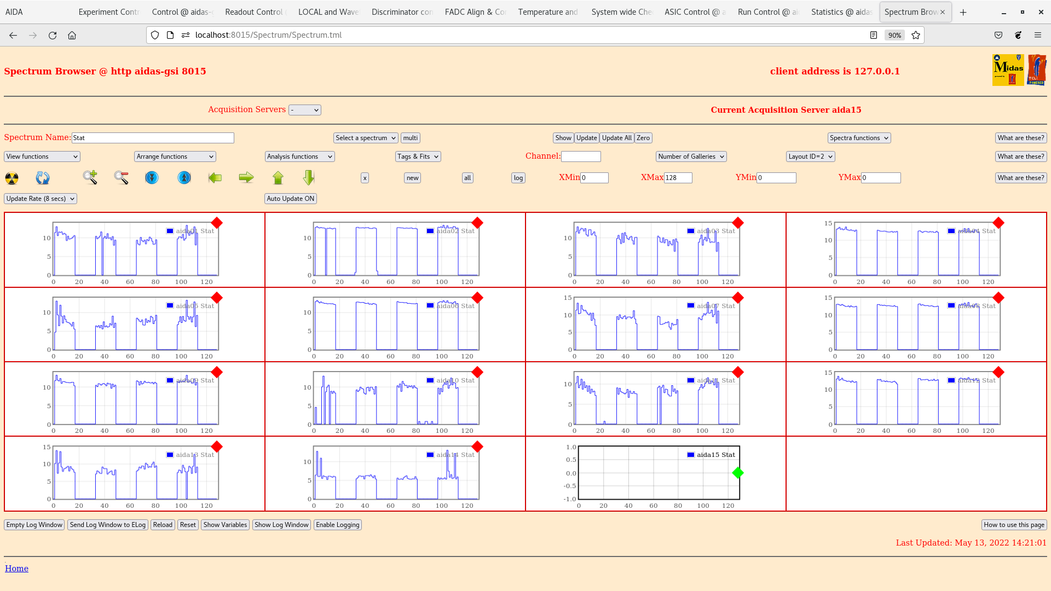
Task: Open the Spectra functions dropdown
Action: tap(859, 138)
